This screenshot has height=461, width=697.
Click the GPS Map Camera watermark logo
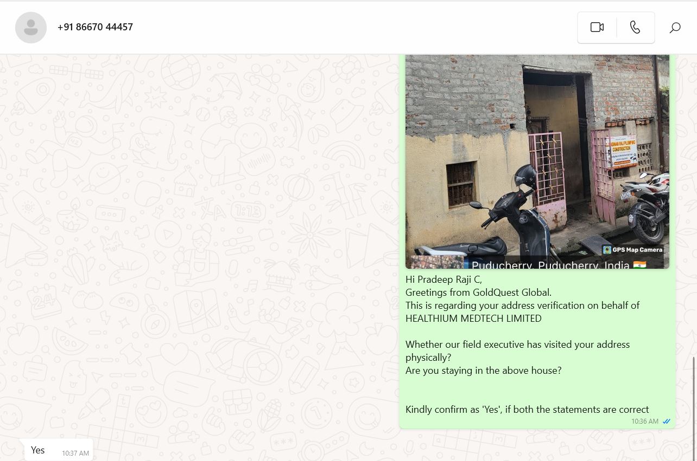pyautogui.click(x=607, y=250)
